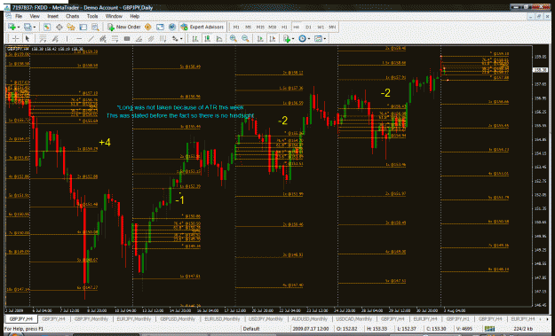Open the Charts menu
Screen dimensions: 555x336
pyautogui.click(x=72, y=16)
